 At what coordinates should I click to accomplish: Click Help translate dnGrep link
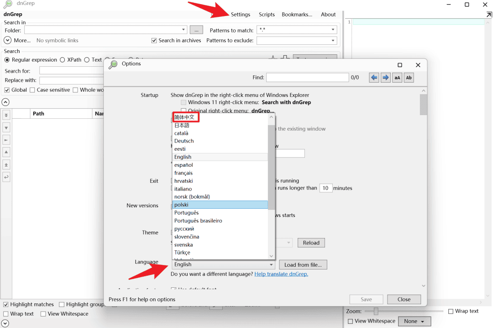[x=281, y=274]
